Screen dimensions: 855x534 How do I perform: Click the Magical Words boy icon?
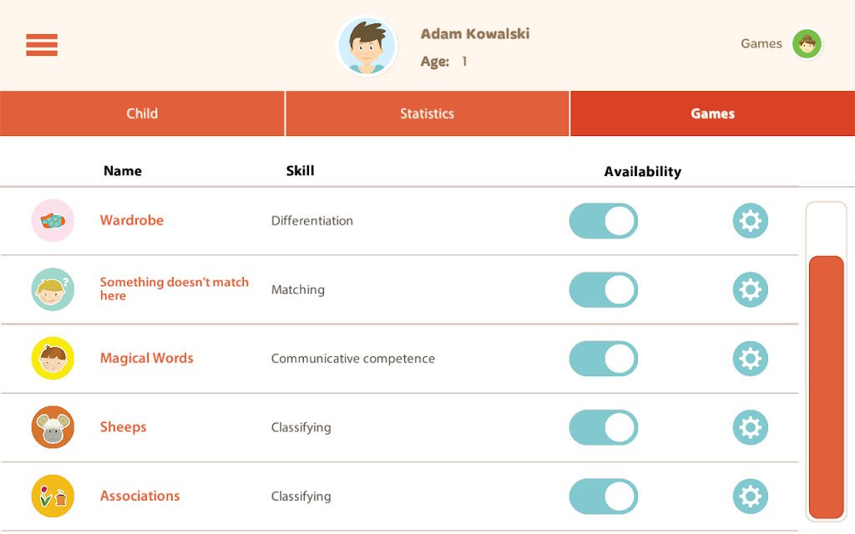click(x=53, y=359)
